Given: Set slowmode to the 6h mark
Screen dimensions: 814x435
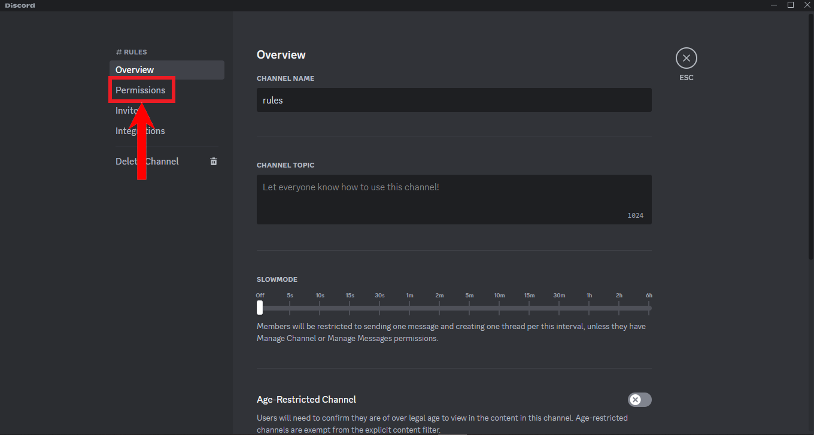Looking at the screenshot, I should coord(649,308).
